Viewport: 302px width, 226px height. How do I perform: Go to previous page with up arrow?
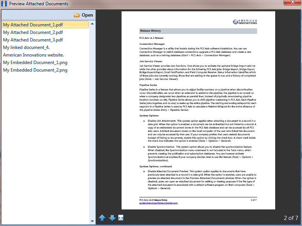point(102,218)
